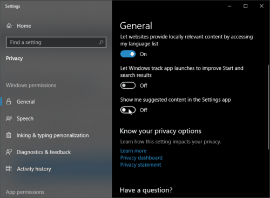Click the Activity history icon

(9, 169)
